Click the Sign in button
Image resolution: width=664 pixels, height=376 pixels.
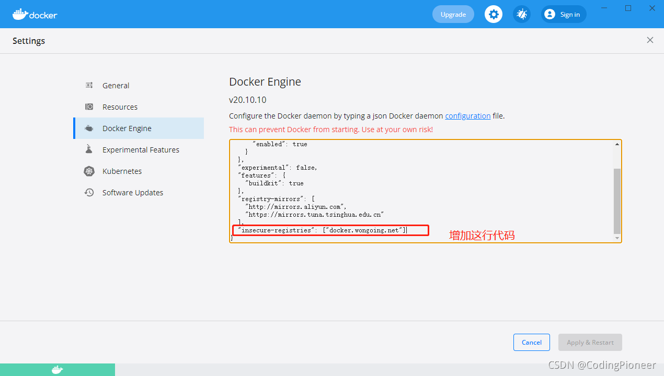pyautogui.click(x=564, y=14)
